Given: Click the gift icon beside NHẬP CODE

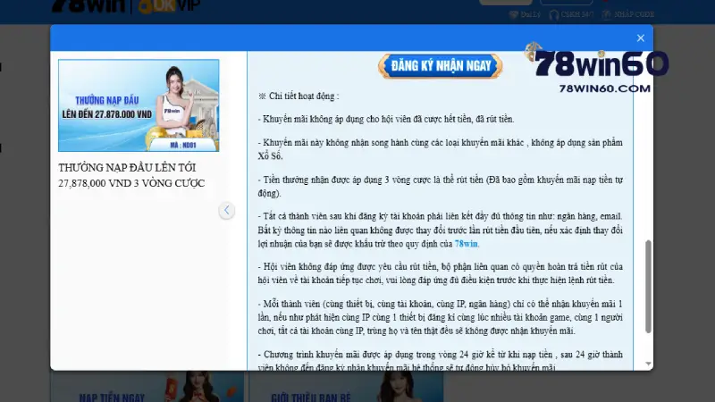Looking at the screenshot, I should [607, 14].
